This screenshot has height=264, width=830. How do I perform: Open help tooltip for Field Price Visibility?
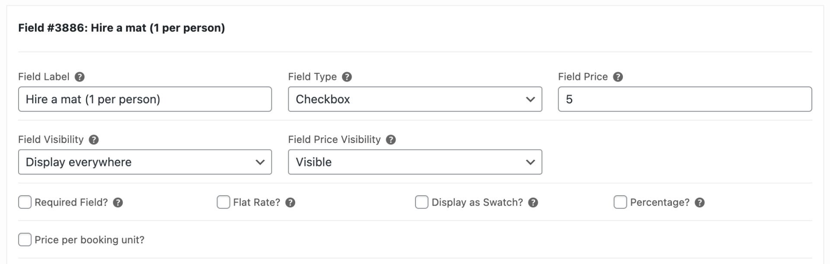[x=391, y=140]
